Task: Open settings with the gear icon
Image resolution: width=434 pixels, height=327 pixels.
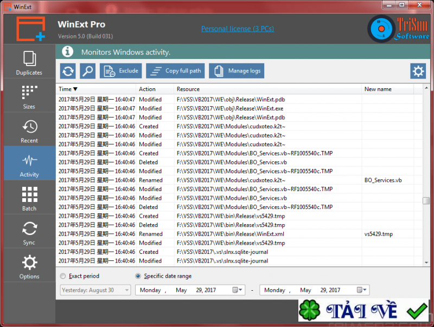Action: coord(418,71)
